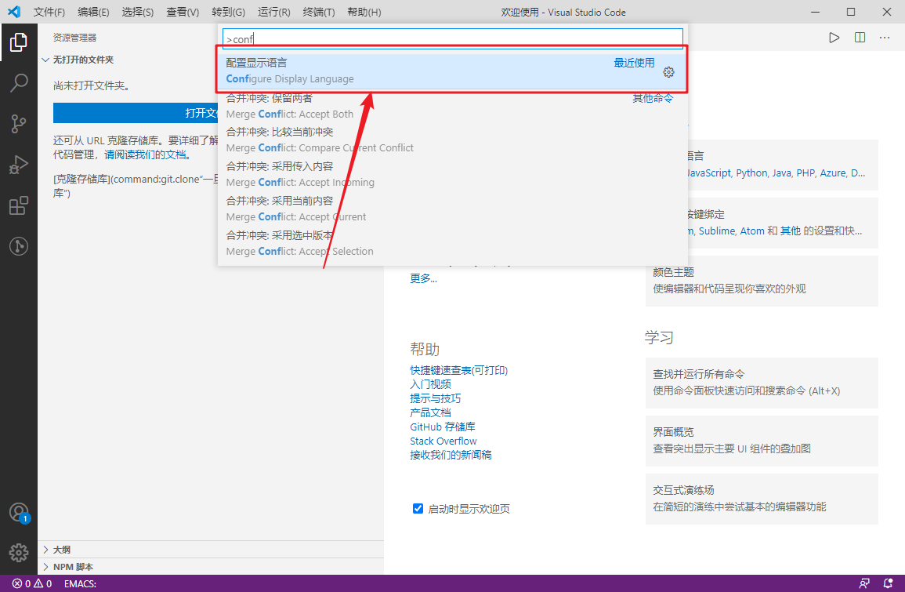Open the 查找并运行所有命令 card
Screen dimensions: 905x592
(x=762, y=383)
